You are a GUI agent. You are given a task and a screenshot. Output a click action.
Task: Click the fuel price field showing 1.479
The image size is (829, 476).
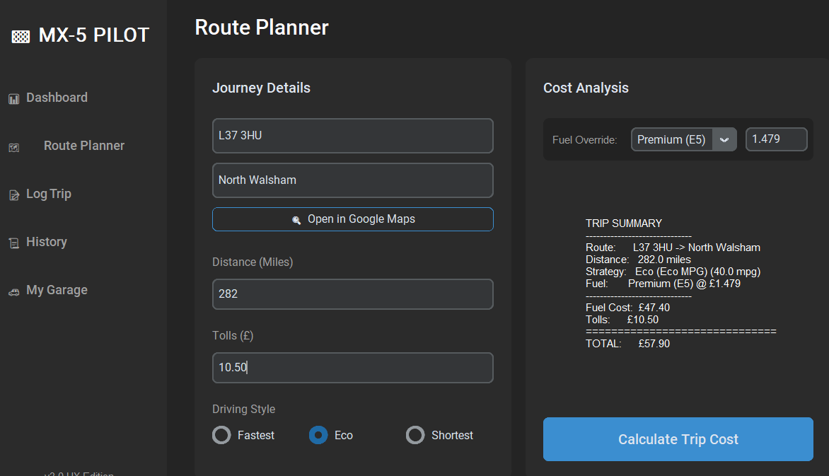click(x=776, y=139)
